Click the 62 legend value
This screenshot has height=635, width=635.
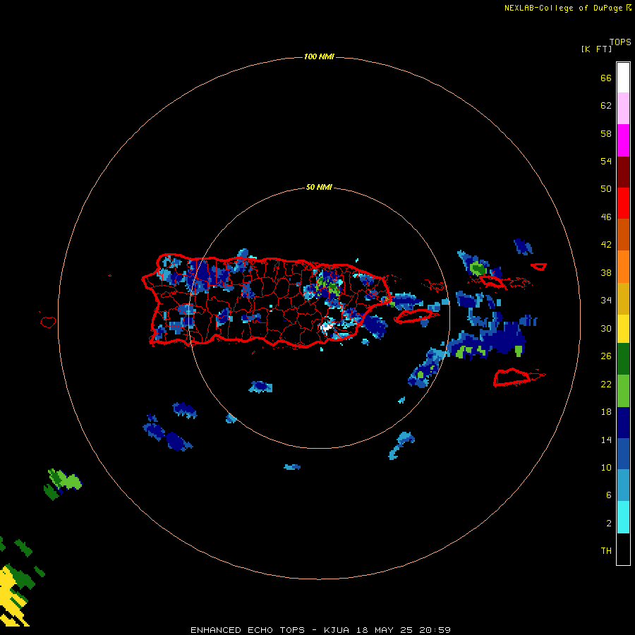point(606,106)
